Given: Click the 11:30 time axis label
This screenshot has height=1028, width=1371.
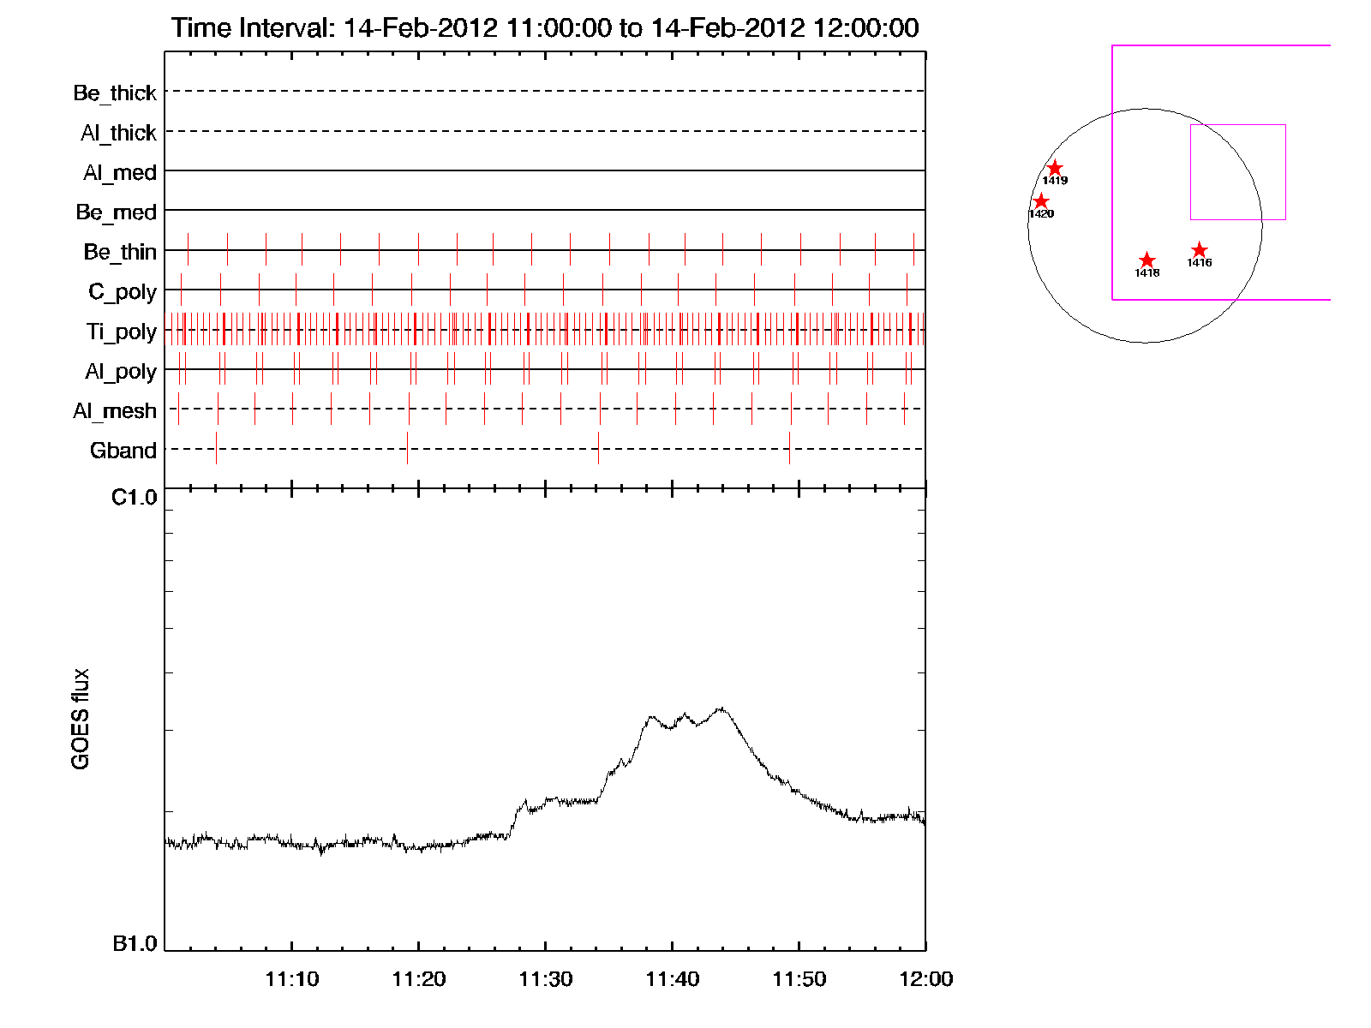Looking at the screenshot, I should click(x=545, y=979).
